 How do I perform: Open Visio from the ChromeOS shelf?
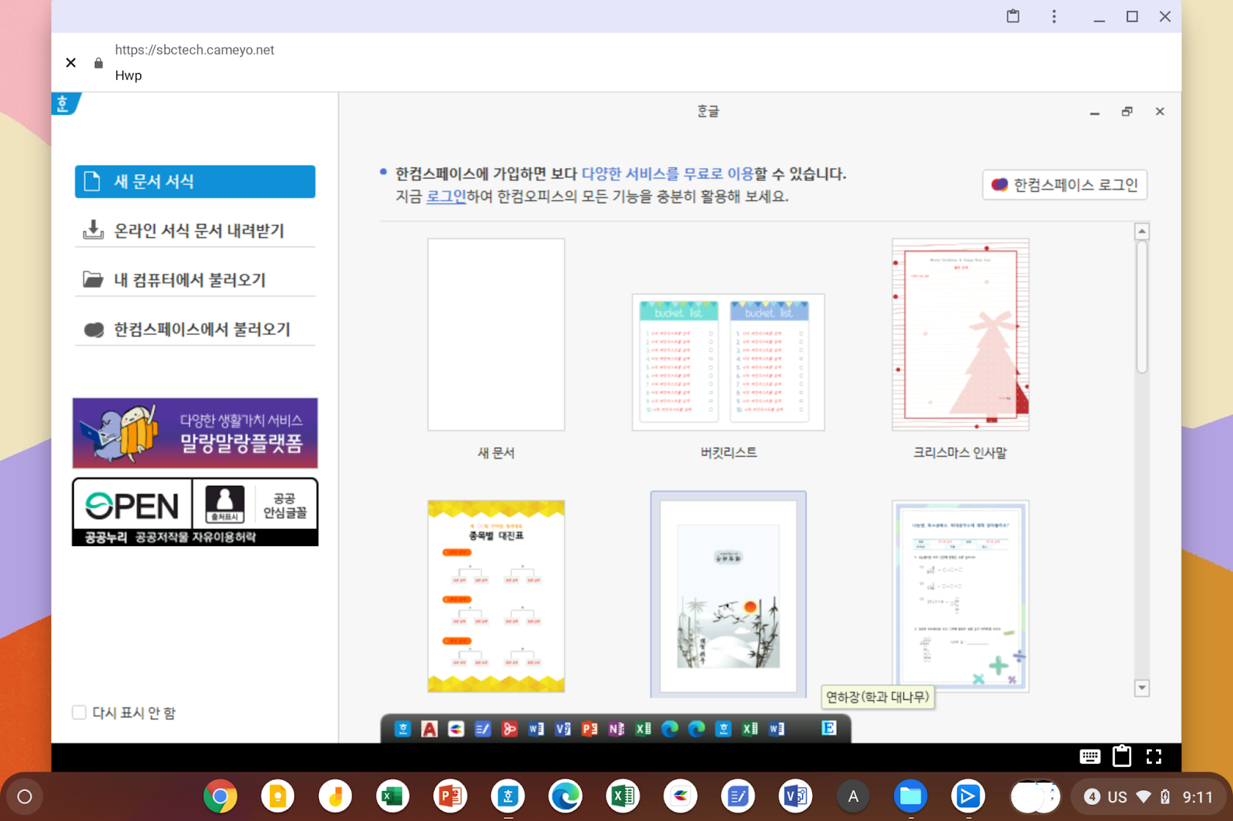click(x=795, y=796)
